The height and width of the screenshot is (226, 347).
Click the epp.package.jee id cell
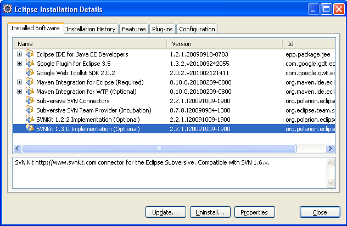point(308,54)
